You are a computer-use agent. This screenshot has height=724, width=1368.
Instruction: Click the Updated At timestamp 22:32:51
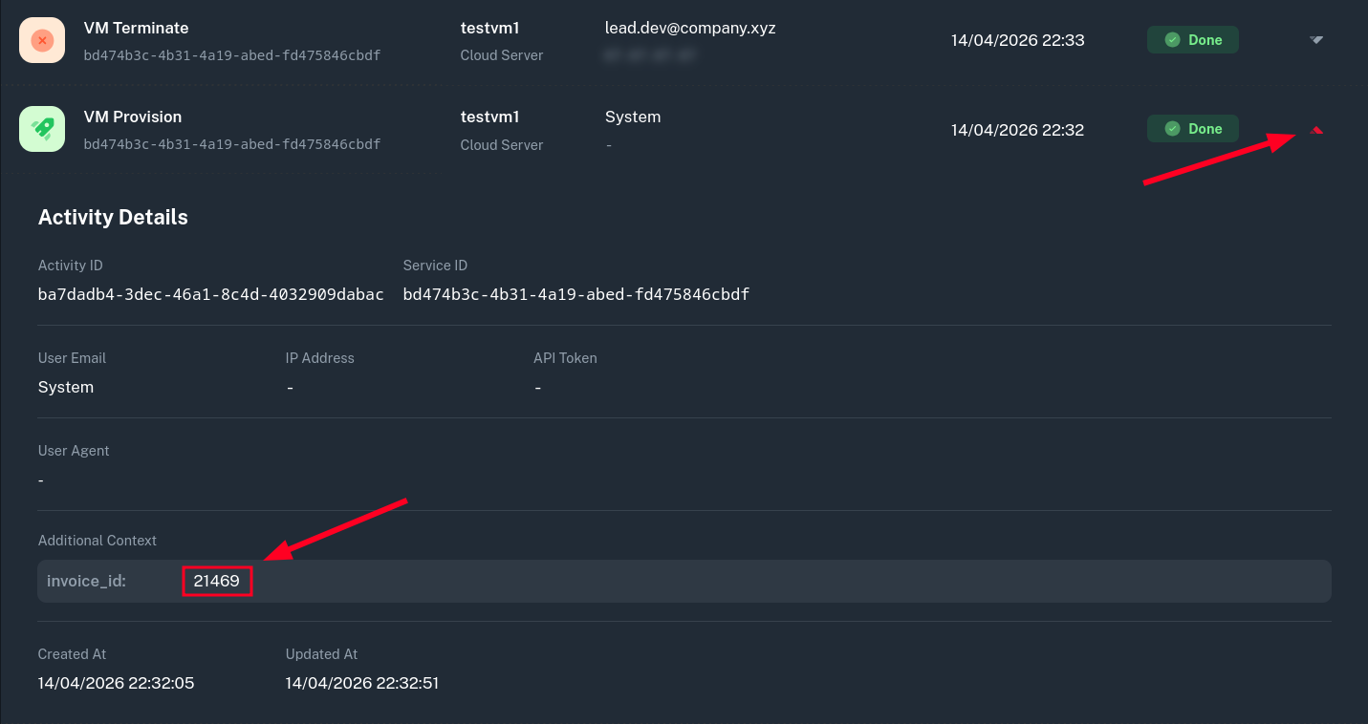361,683
